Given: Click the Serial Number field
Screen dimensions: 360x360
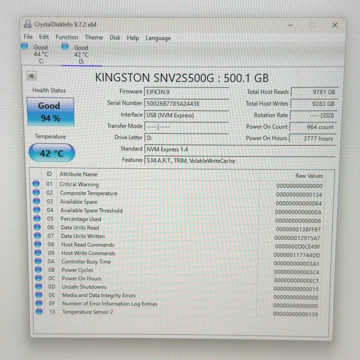Looking at the screenshot, I should tap(186, 104).
